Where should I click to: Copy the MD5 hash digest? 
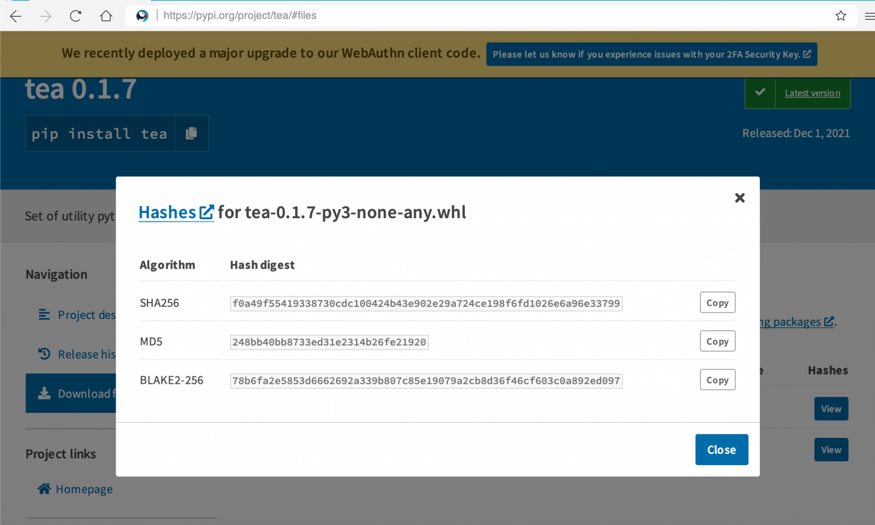(x=717, y=341)
